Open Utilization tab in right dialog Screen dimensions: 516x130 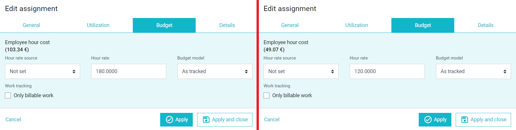pos(357,25)
